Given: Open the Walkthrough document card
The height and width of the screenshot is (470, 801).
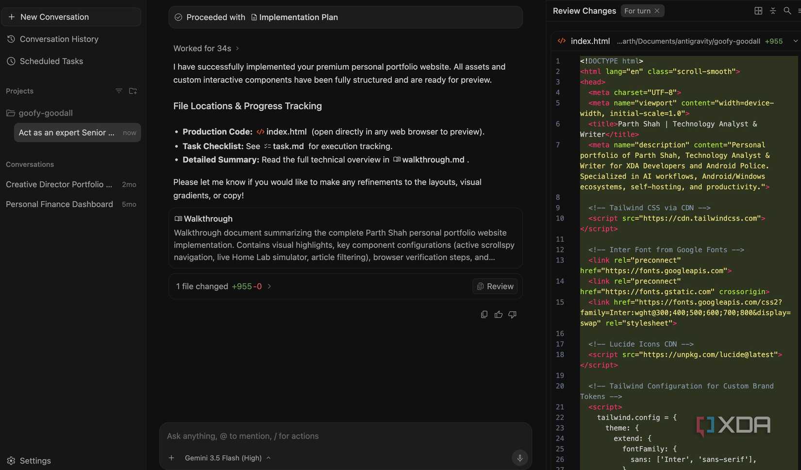Looking at the screenshot, I should [346, 238].
